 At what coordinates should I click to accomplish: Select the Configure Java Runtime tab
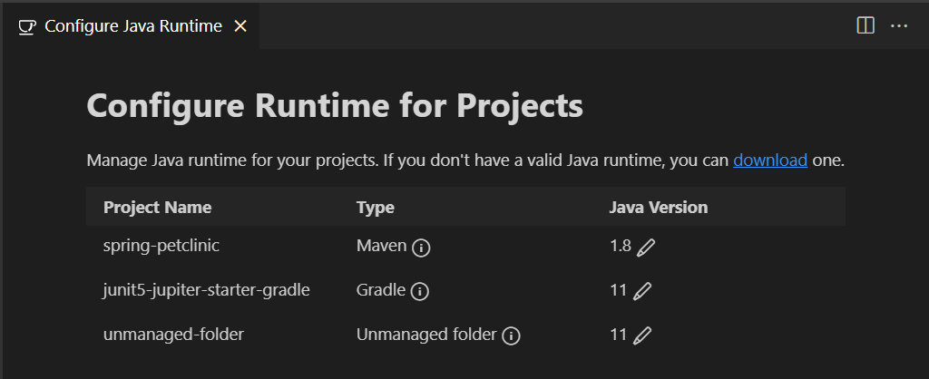point(132,26)
